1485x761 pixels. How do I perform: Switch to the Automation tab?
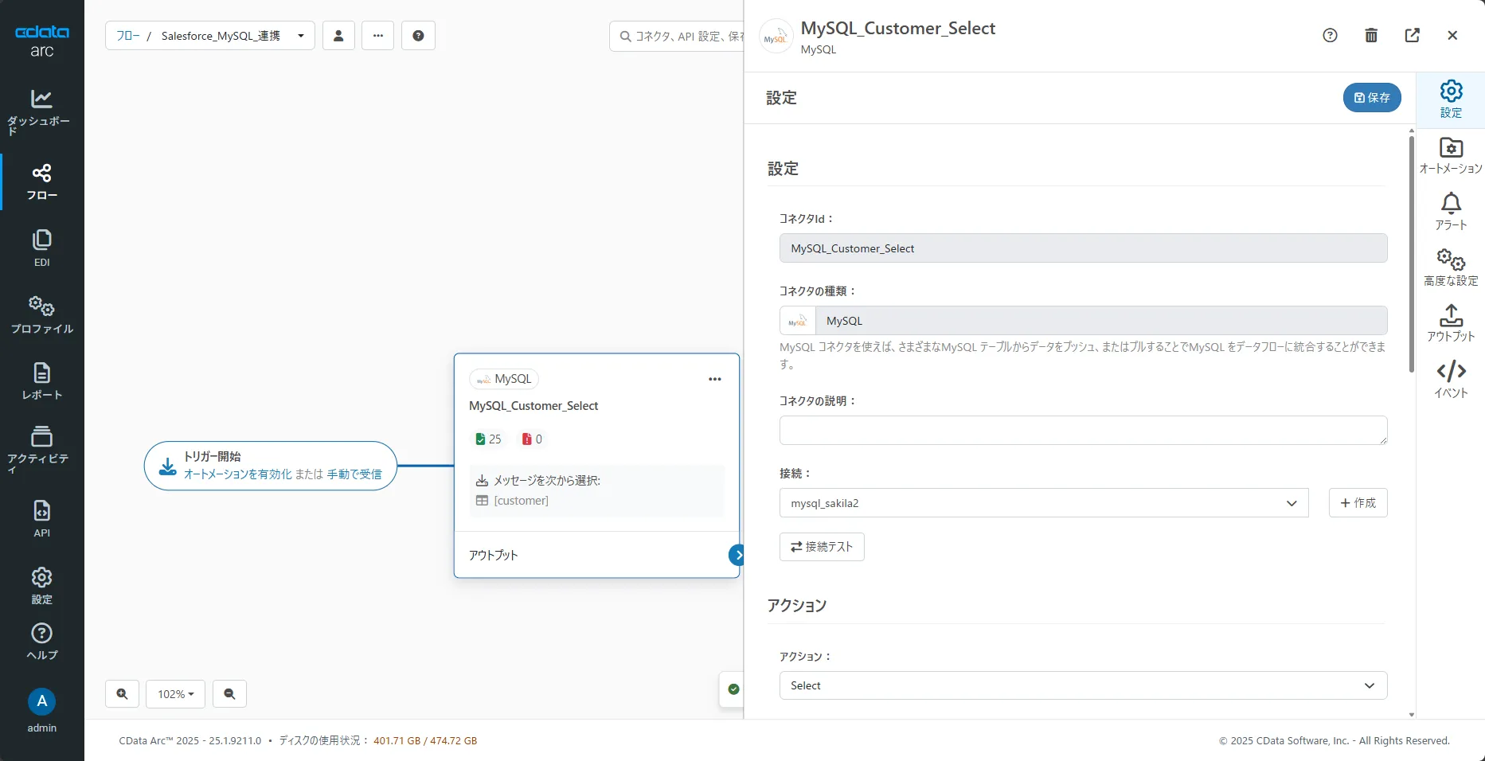1451,156
